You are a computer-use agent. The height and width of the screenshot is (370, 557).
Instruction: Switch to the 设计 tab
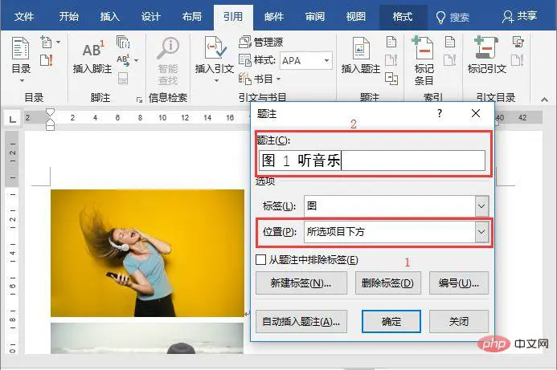pos(150,16)
